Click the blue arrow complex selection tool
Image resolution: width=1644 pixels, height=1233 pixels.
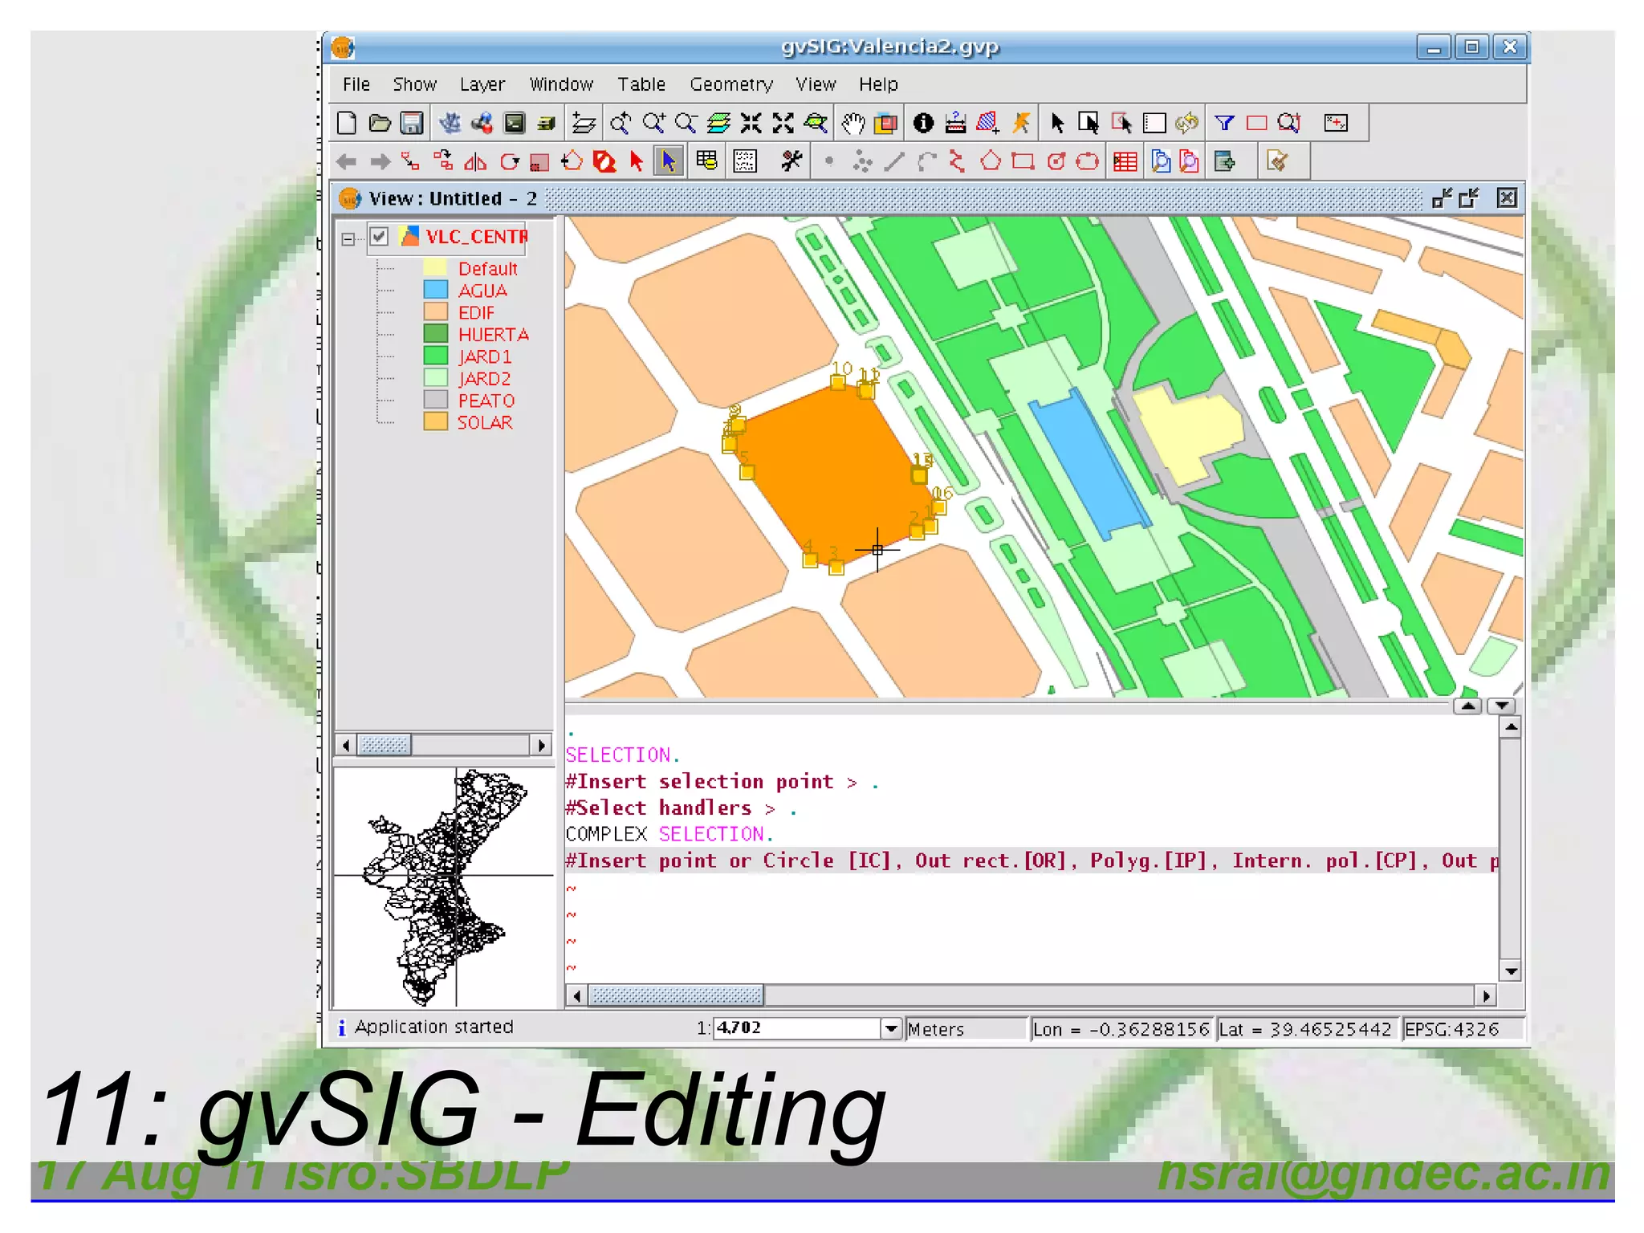coord(668,161)
